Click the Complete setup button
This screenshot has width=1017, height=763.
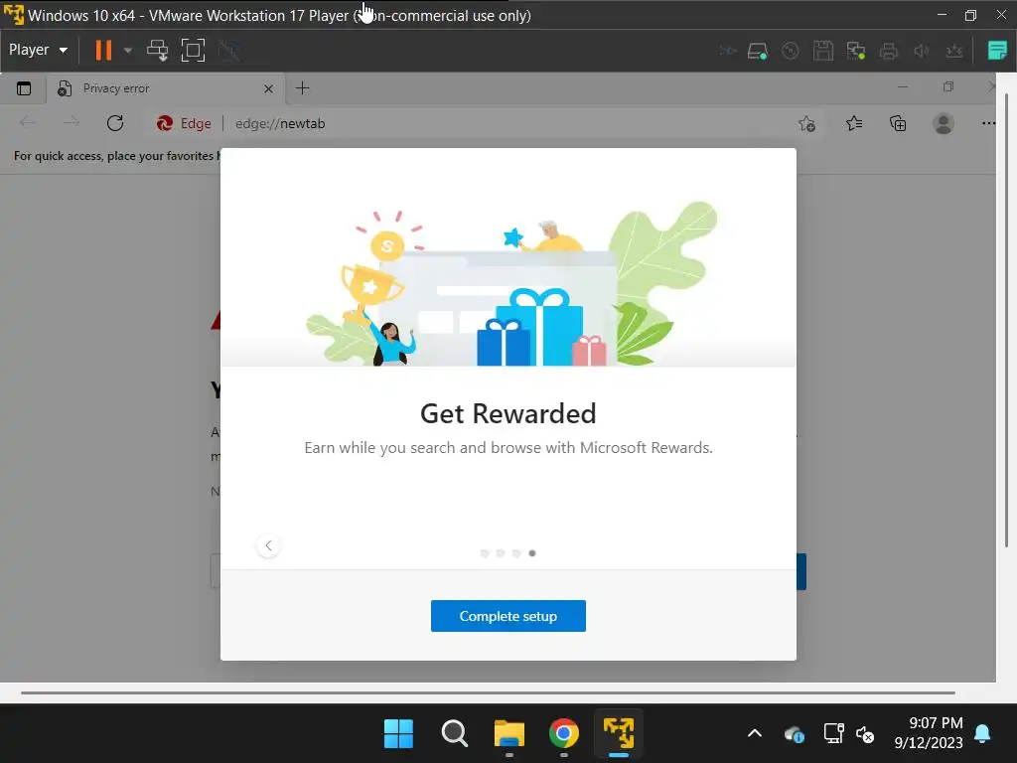point(508,616)
